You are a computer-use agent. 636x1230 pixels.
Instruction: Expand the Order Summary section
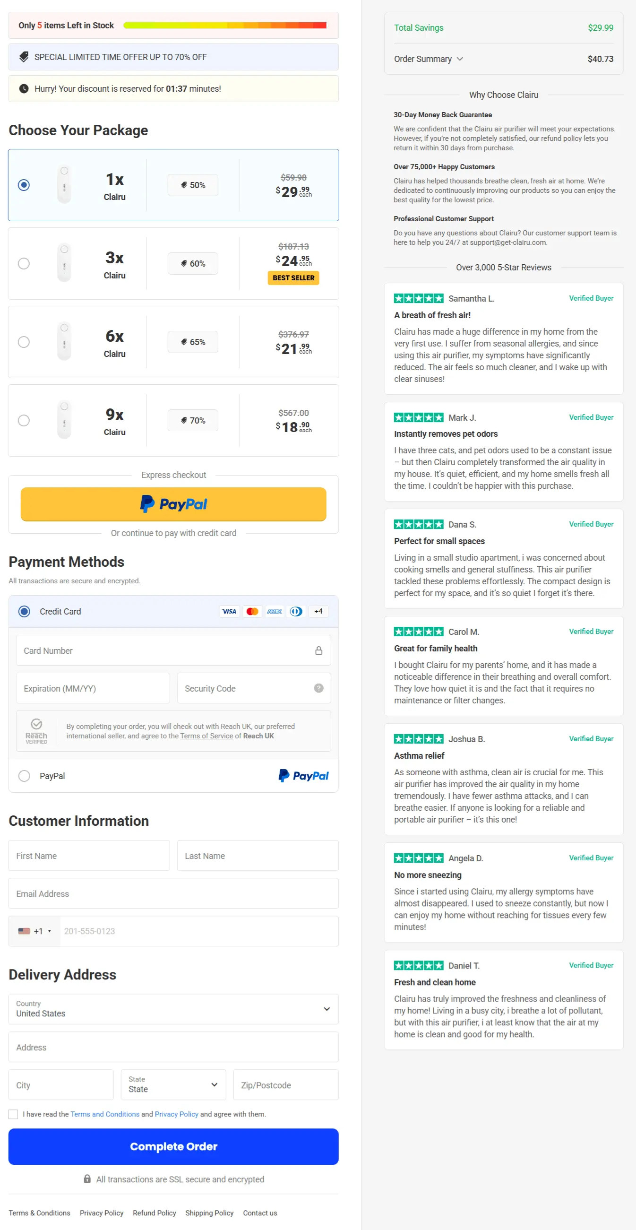tap(429, 59)
